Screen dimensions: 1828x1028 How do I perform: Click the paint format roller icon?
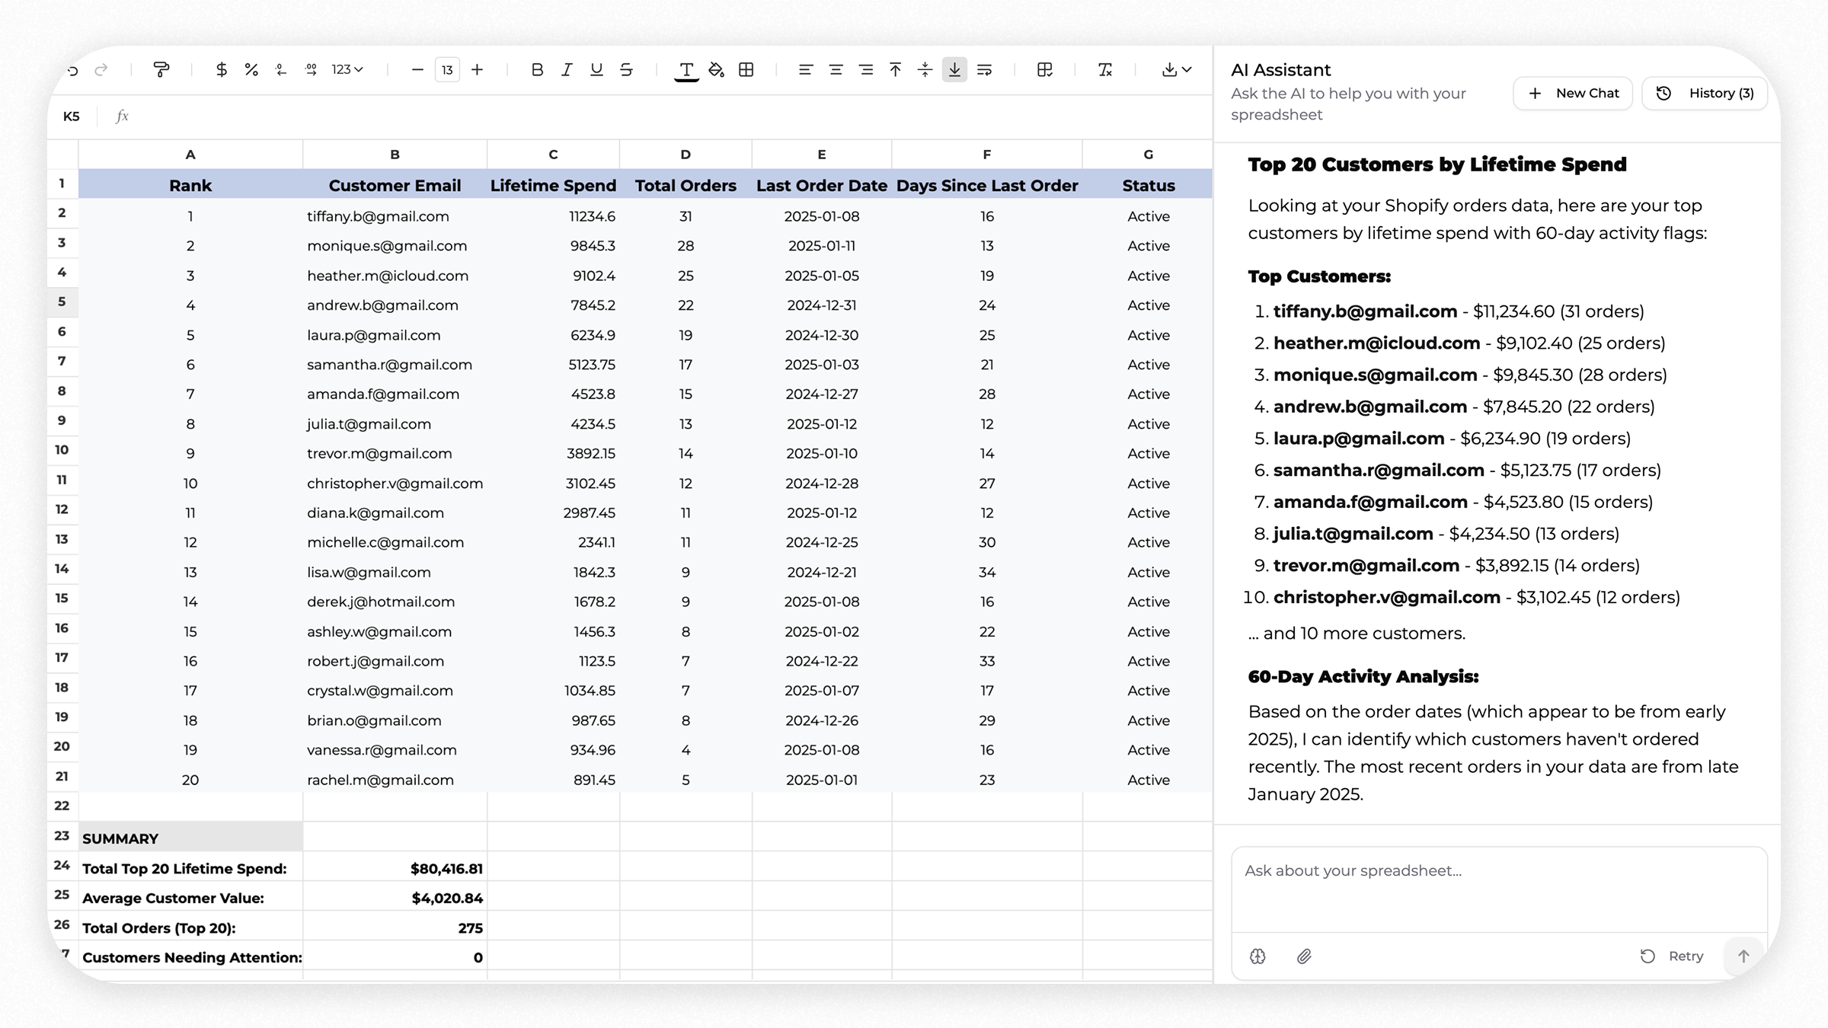pyautogui.click(x=161, y=70)
